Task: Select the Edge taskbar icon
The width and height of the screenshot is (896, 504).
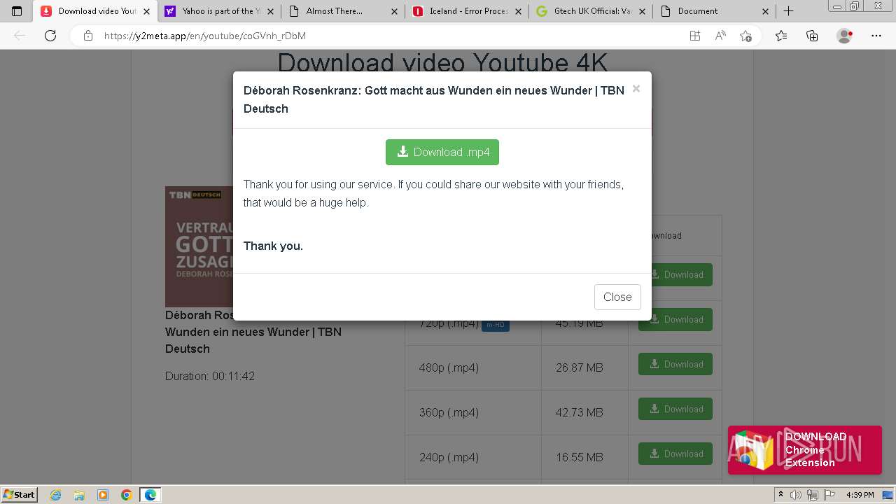Action: [x=150, y=495]
